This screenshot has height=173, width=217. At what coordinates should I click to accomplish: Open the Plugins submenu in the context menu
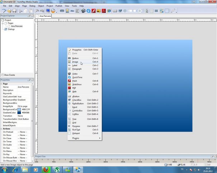click(x=85, y=138)
